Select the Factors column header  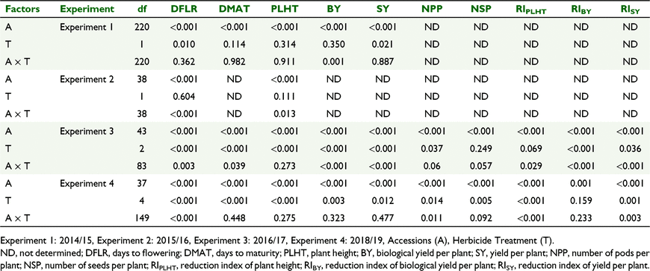point(21,8)
